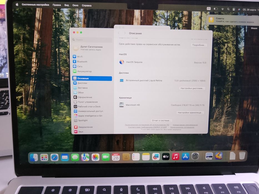Open Messages from the Dock
The image size is (259, 194).
pyautogui.click(x=75, y=157)
